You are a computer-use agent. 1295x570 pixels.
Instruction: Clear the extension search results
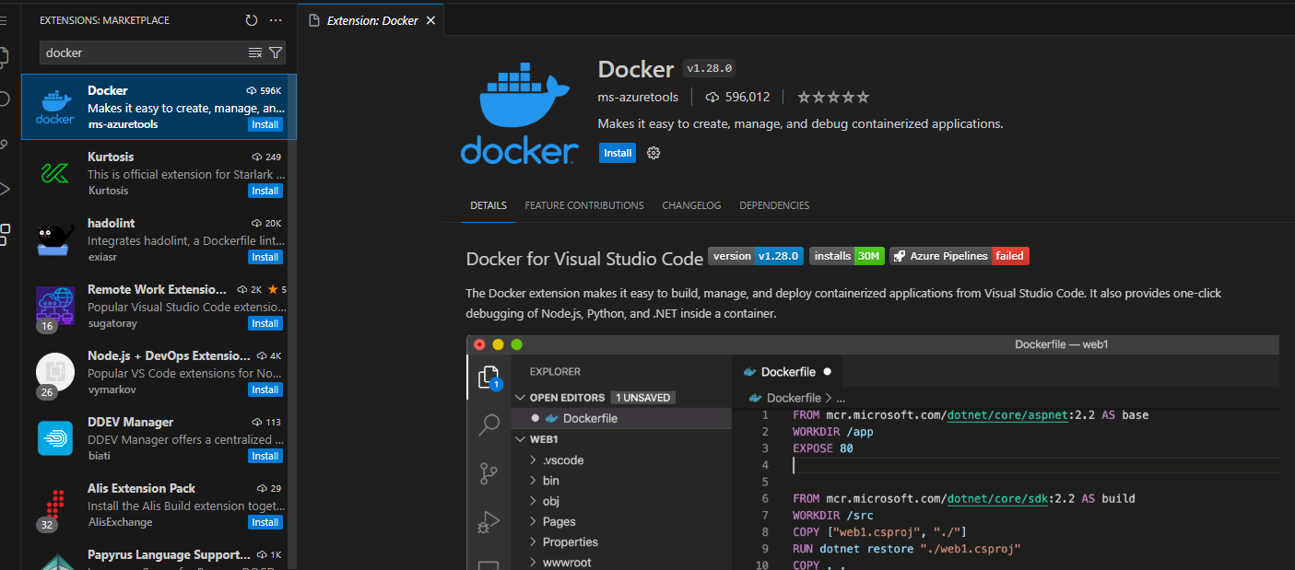pos(255,52)
